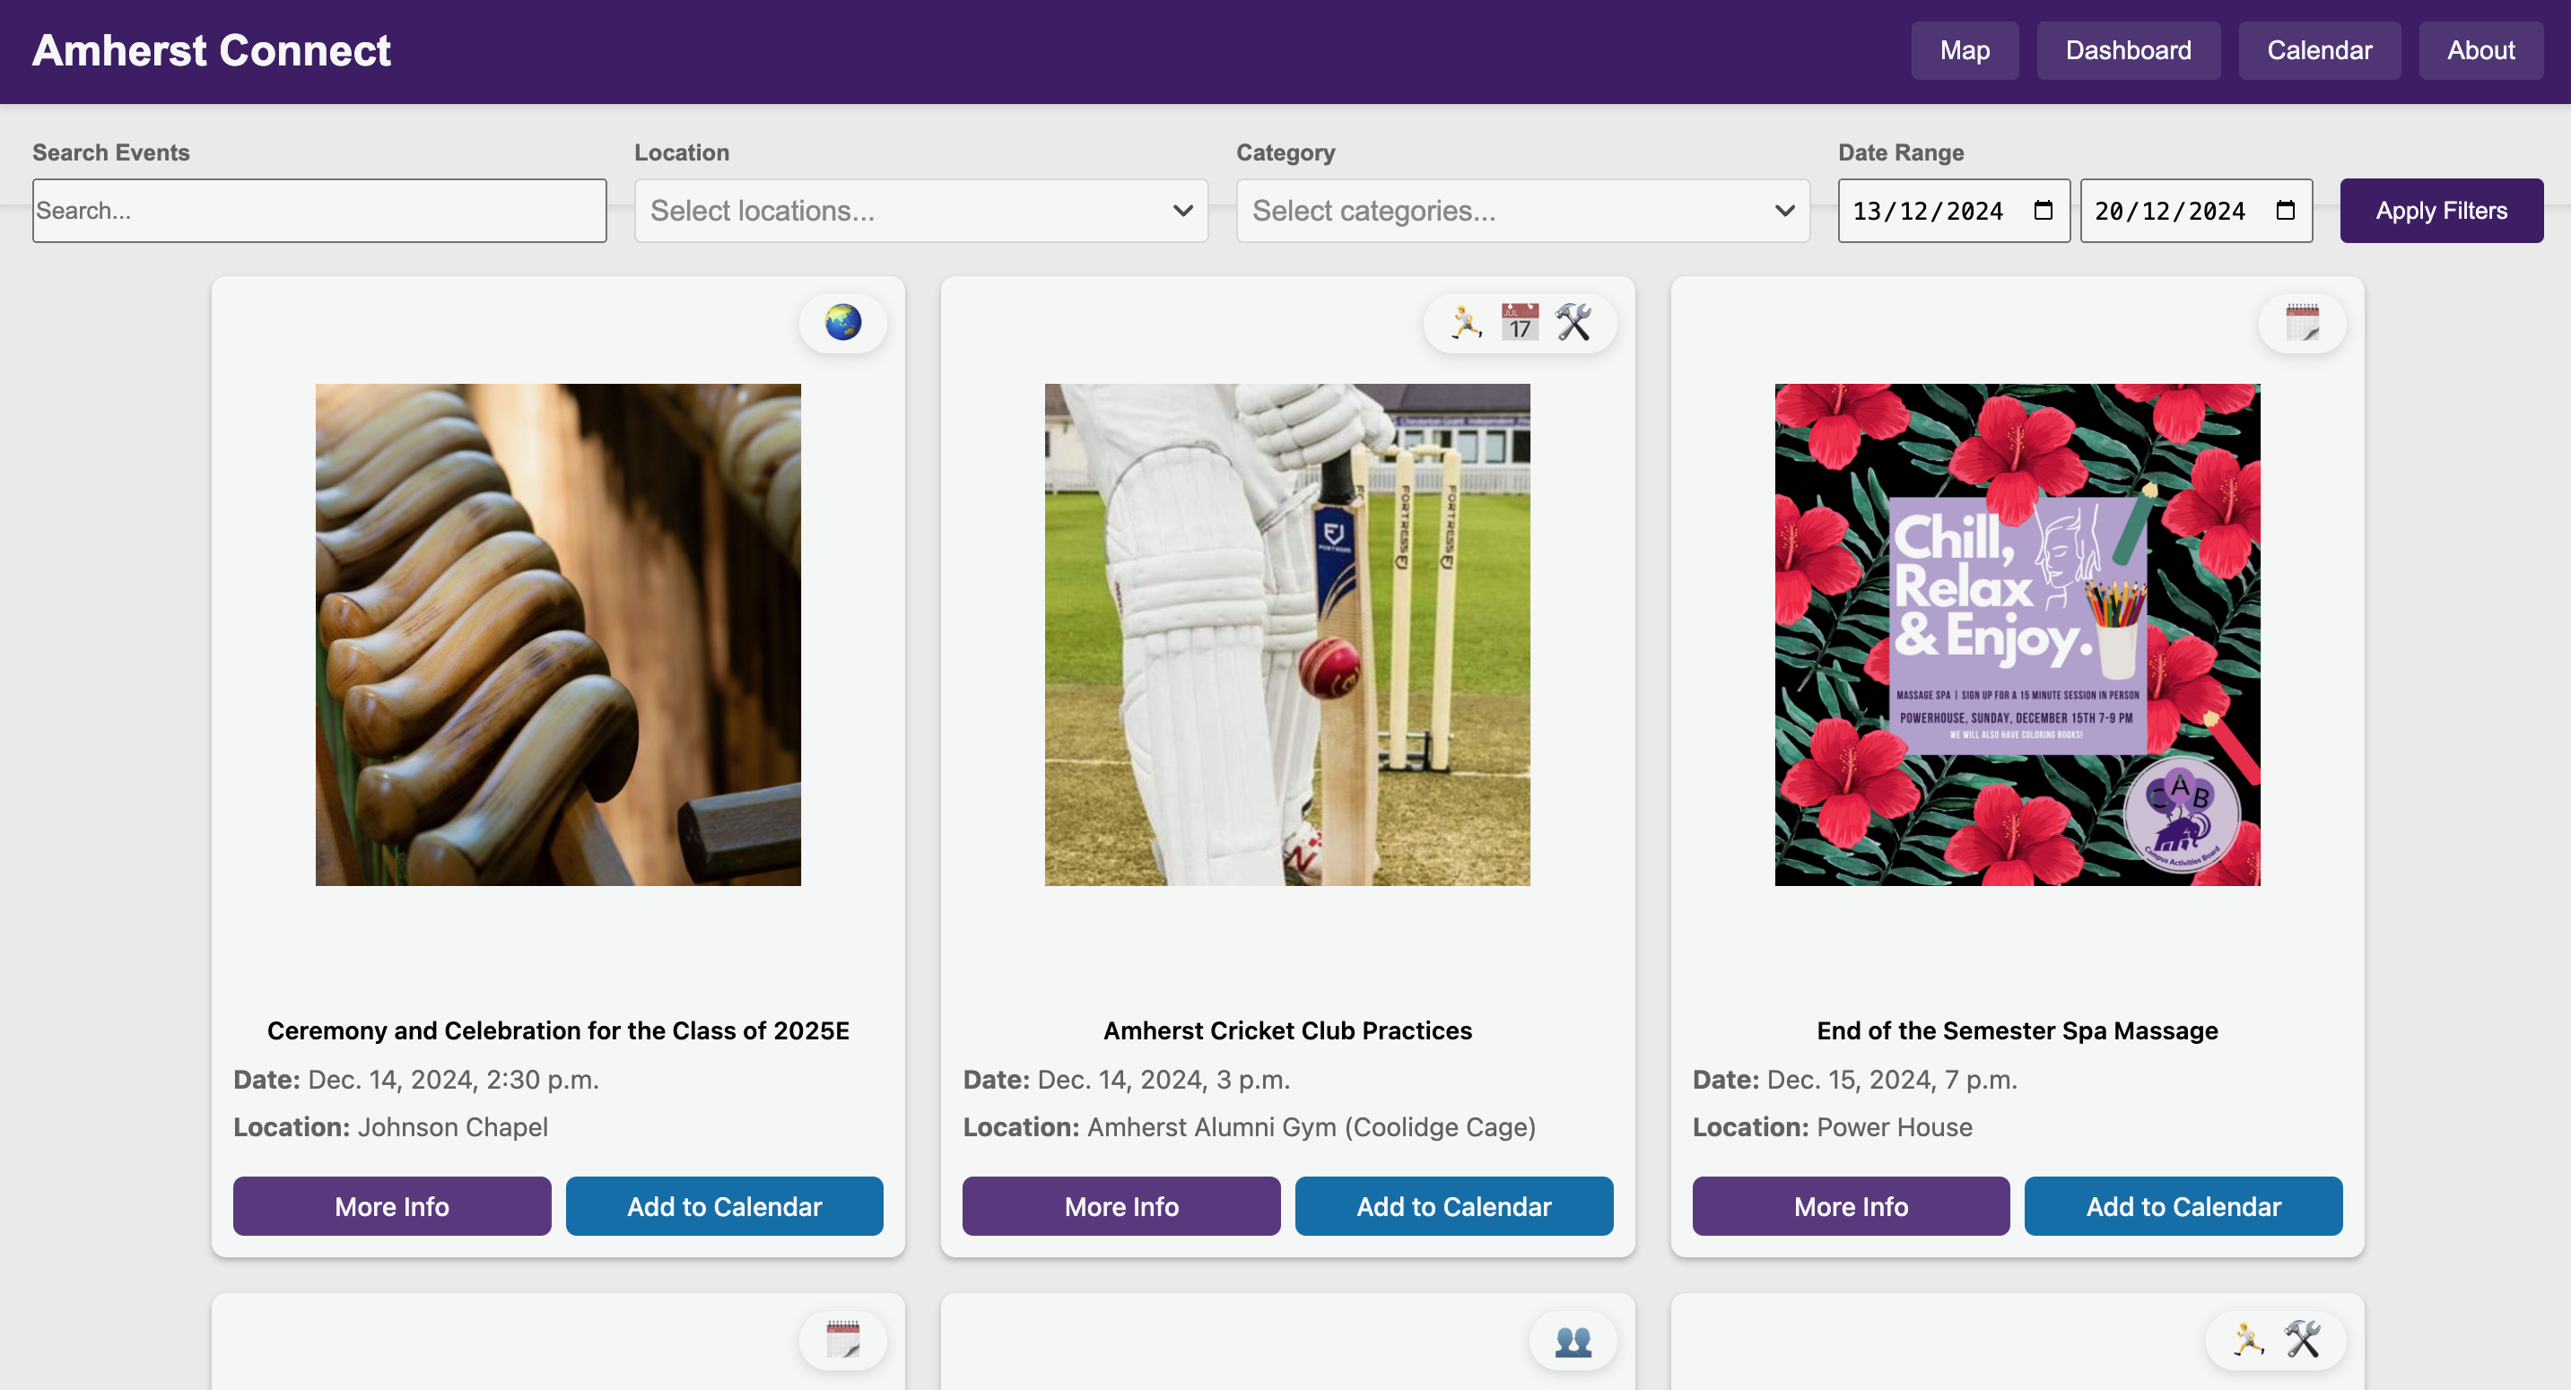Click the notepad icon on bottom-left card
The image size is (2571, 1390).
pyautogui.click(x=842, y=1340)
